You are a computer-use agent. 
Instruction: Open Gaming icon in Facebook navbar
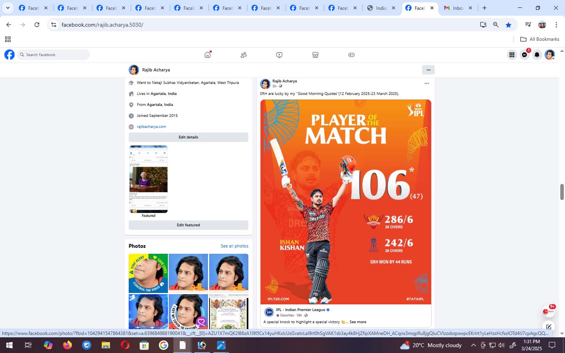coord(352,55)
